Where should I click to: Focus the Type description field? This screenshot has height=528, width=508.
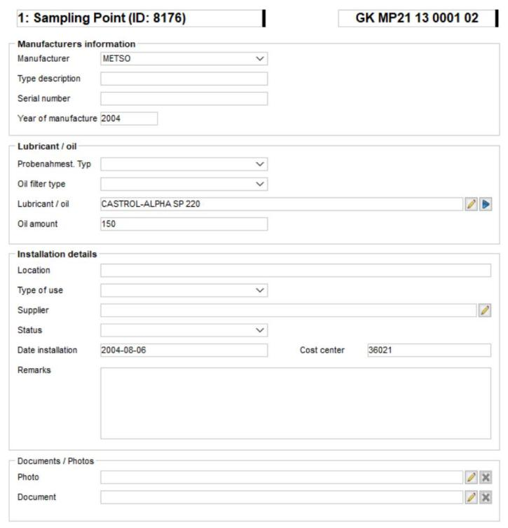[184, 79]
